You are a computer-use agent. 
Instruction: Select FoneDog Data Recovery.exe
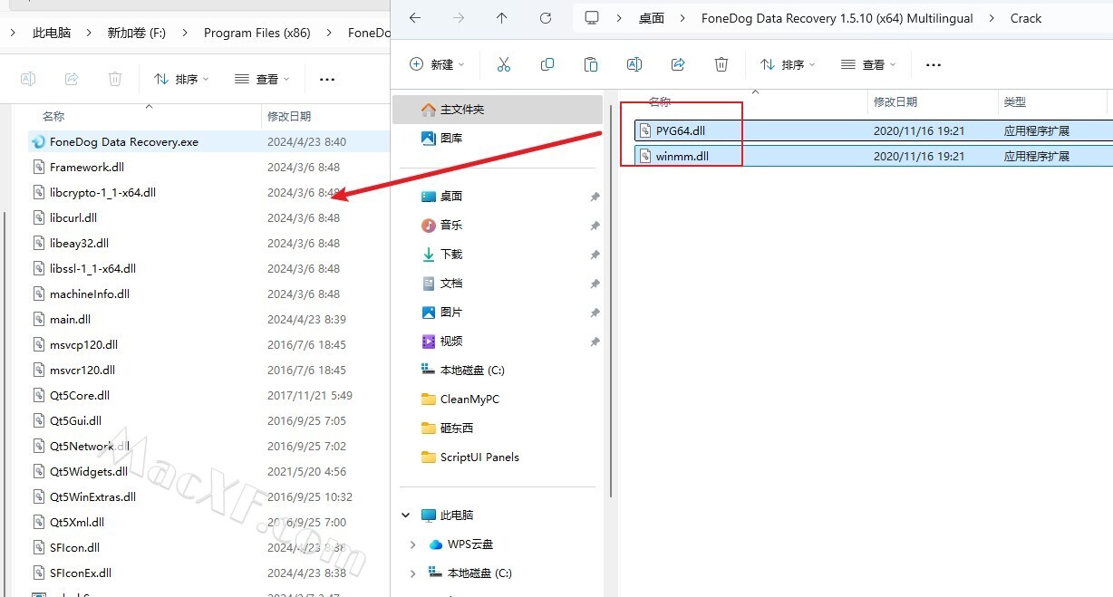(x=208, y=142)
